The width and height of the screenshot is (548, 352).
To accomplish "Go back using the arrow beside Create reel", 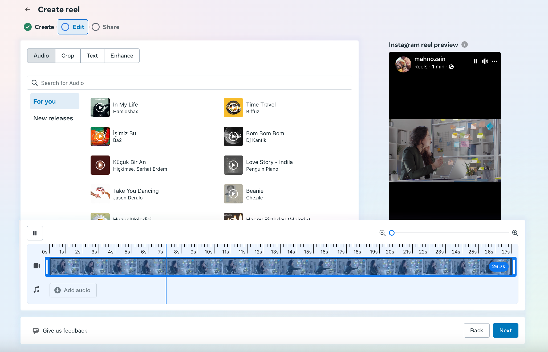I will (x=28, y=10).
